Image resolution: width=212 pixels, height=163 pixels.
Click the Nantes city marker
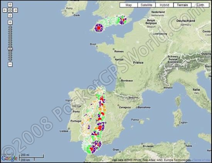[x=114, y=57]
